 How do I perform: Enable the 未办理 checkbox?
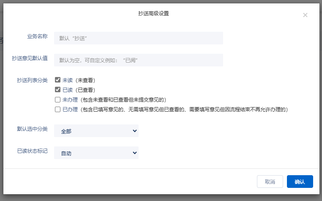click(x=58, y=100)
